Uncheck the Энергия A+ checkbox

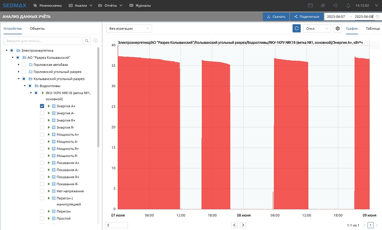click(x=42, y=106)
